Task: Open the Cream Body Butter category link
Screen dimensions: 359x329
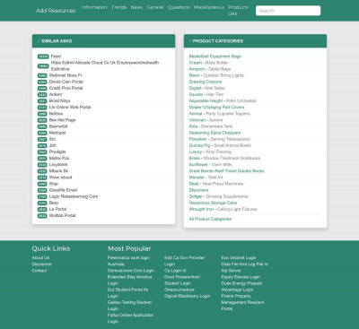Action: [x=208, y=63]
